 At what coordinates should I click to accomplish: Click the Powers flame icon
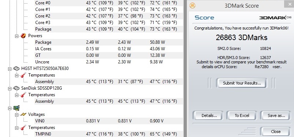click(x=23, y=36)
